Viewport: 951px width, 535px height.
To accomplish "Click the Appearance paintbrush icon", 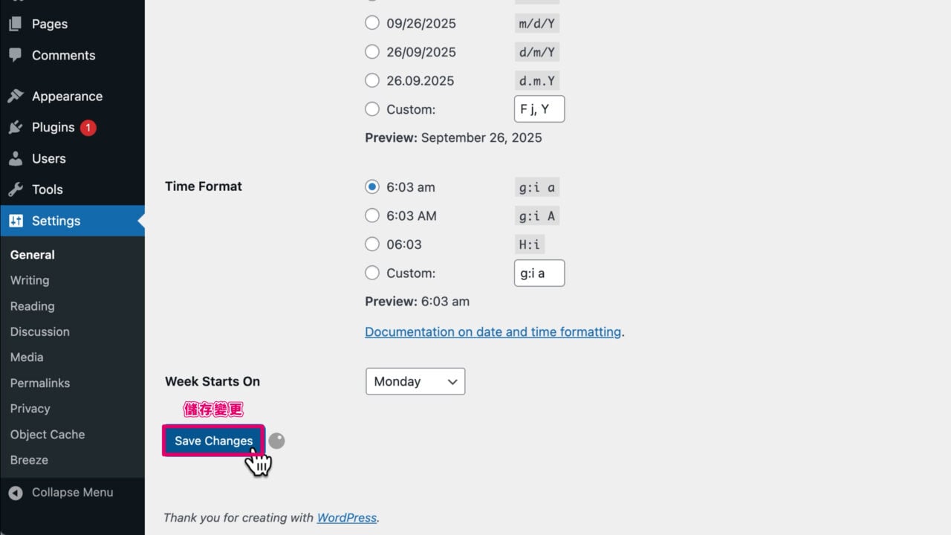I will tap(15, 96).
